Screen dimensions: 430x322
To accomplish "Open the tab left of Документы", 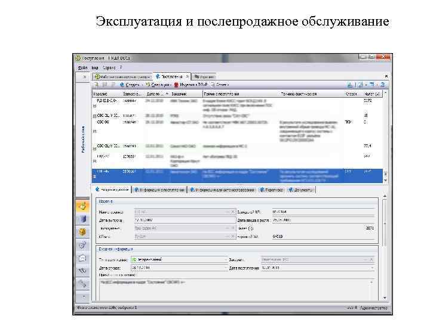I will pos(271,190).
